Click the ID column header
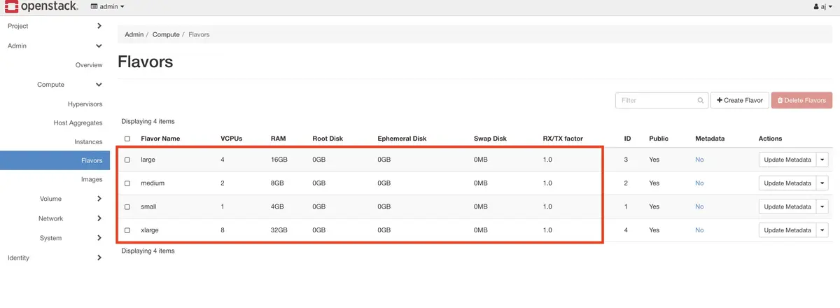 coord(627,139)
